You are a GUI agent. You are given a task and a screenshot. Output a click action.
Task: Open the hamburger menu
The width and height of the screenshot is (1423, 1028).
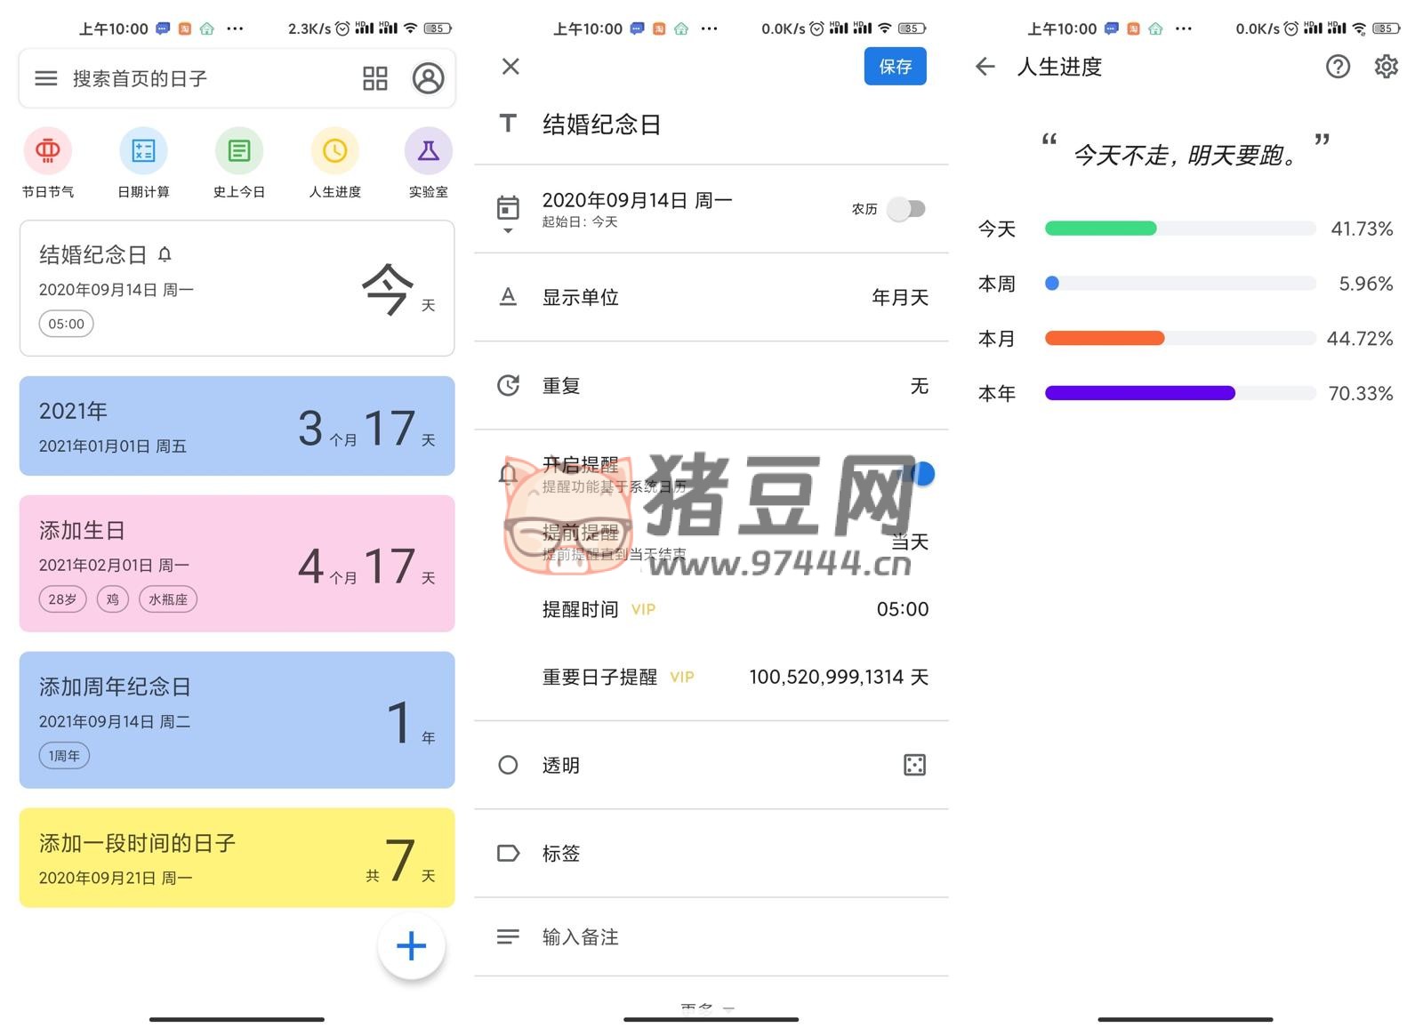[x=46, y=78]
